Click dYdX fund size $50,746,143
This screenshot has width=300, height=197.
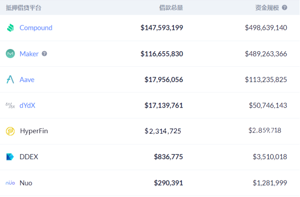click(268, 105)
